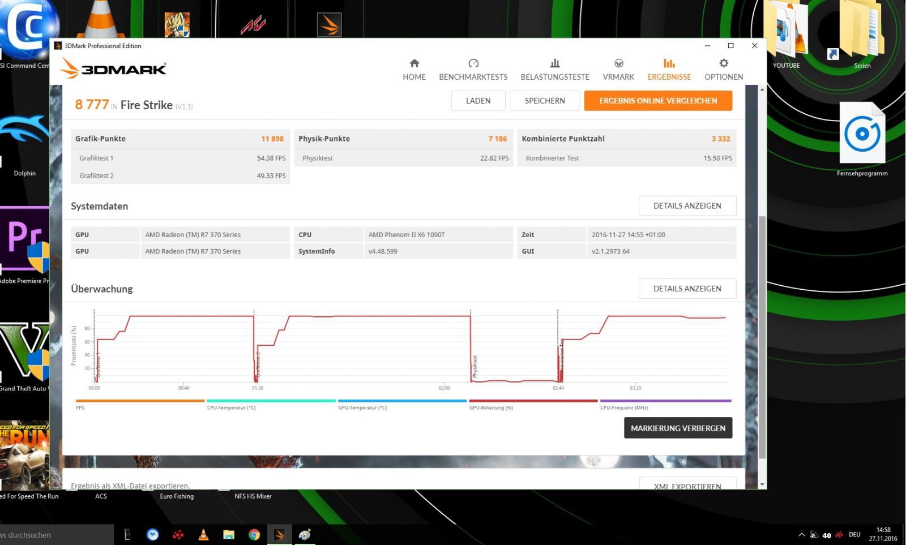Click ERGEBNIS ONLINE VERGLEICHEN button

[x=658, y=101]
